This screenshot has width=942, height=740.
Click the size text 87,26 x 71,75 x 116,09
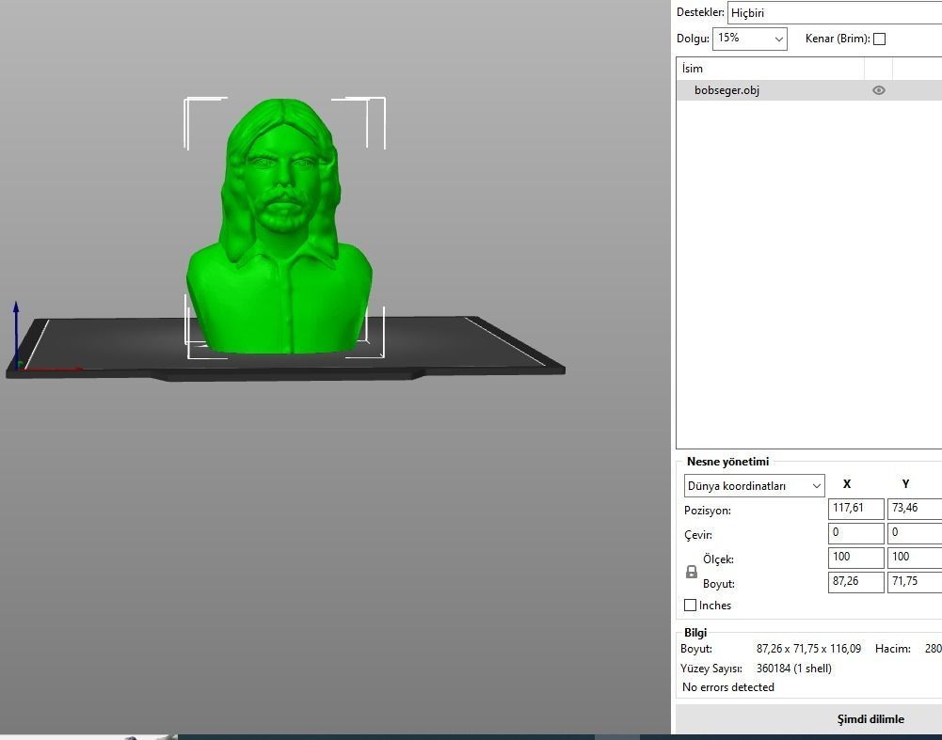coord(808,649)
